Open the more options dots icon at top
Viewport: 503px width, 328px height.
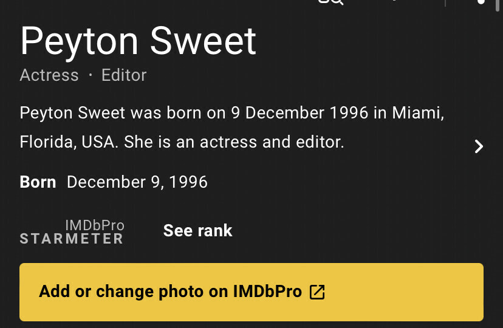tap(481, 2)
